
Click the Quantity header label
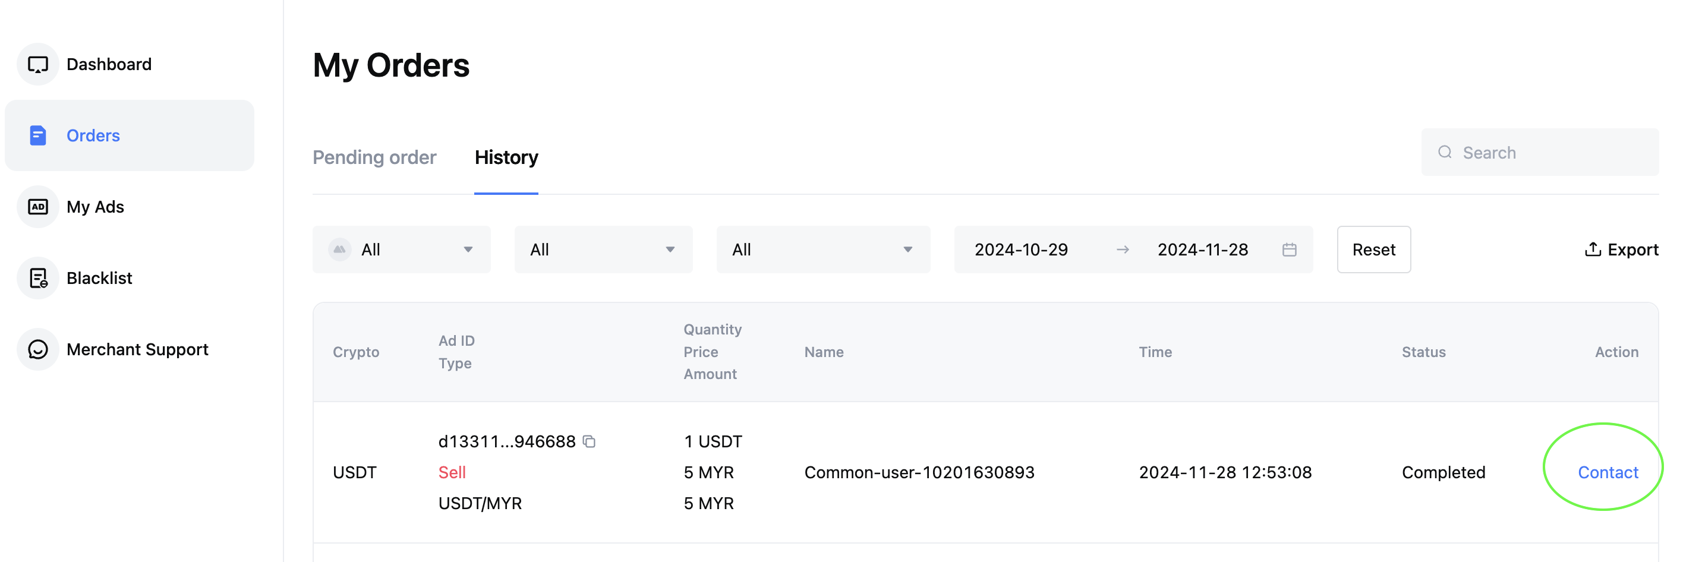pyautogui.click(x=713, y=330)
